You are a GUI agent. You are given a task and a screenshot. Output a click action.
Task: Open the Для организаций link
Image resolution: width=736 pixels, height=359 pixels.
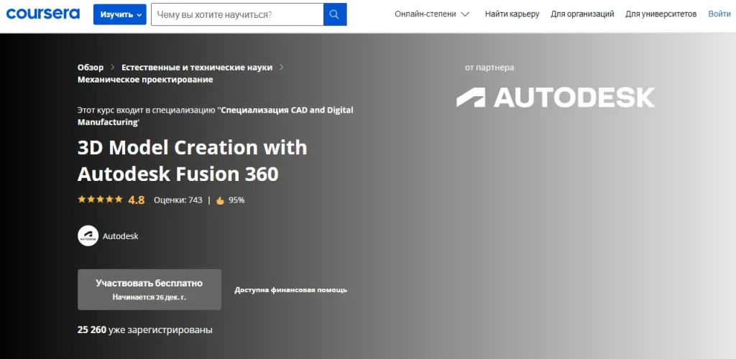tap(582, 14)
